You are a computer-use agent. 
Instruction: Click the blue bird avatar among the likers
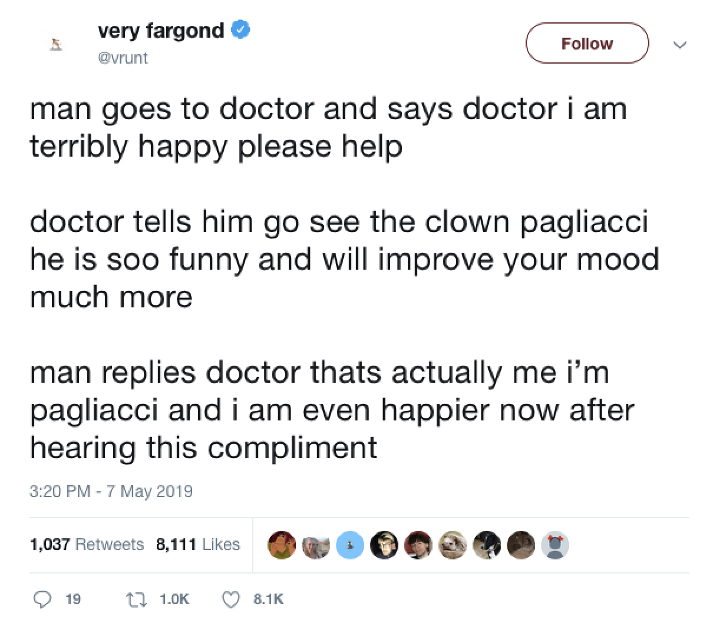point(350,545)
